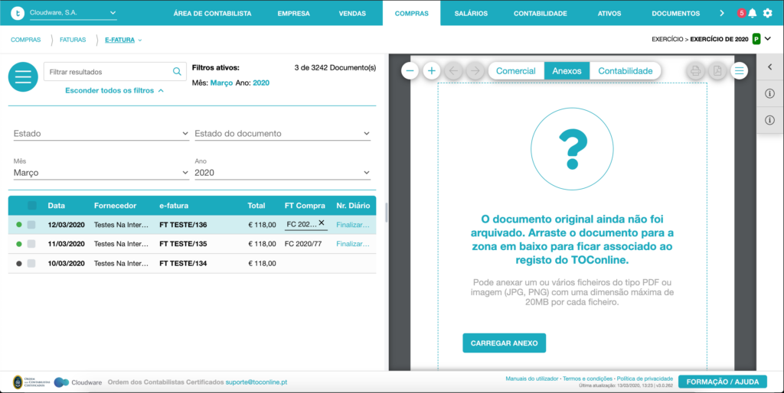Open the PDF export icon
This screenshot has width=784, height=393.
(x=717, y=71)
